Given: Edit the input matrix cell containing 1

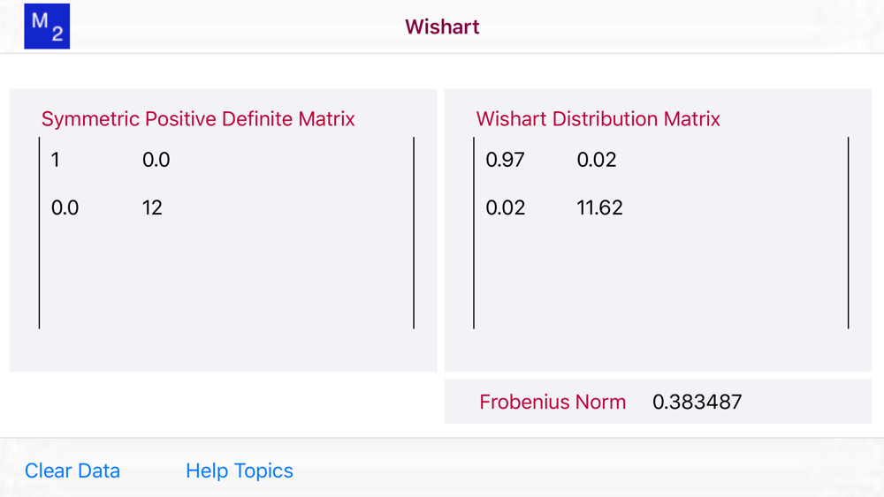Looking at the screenshot, I should coord(56,160).
